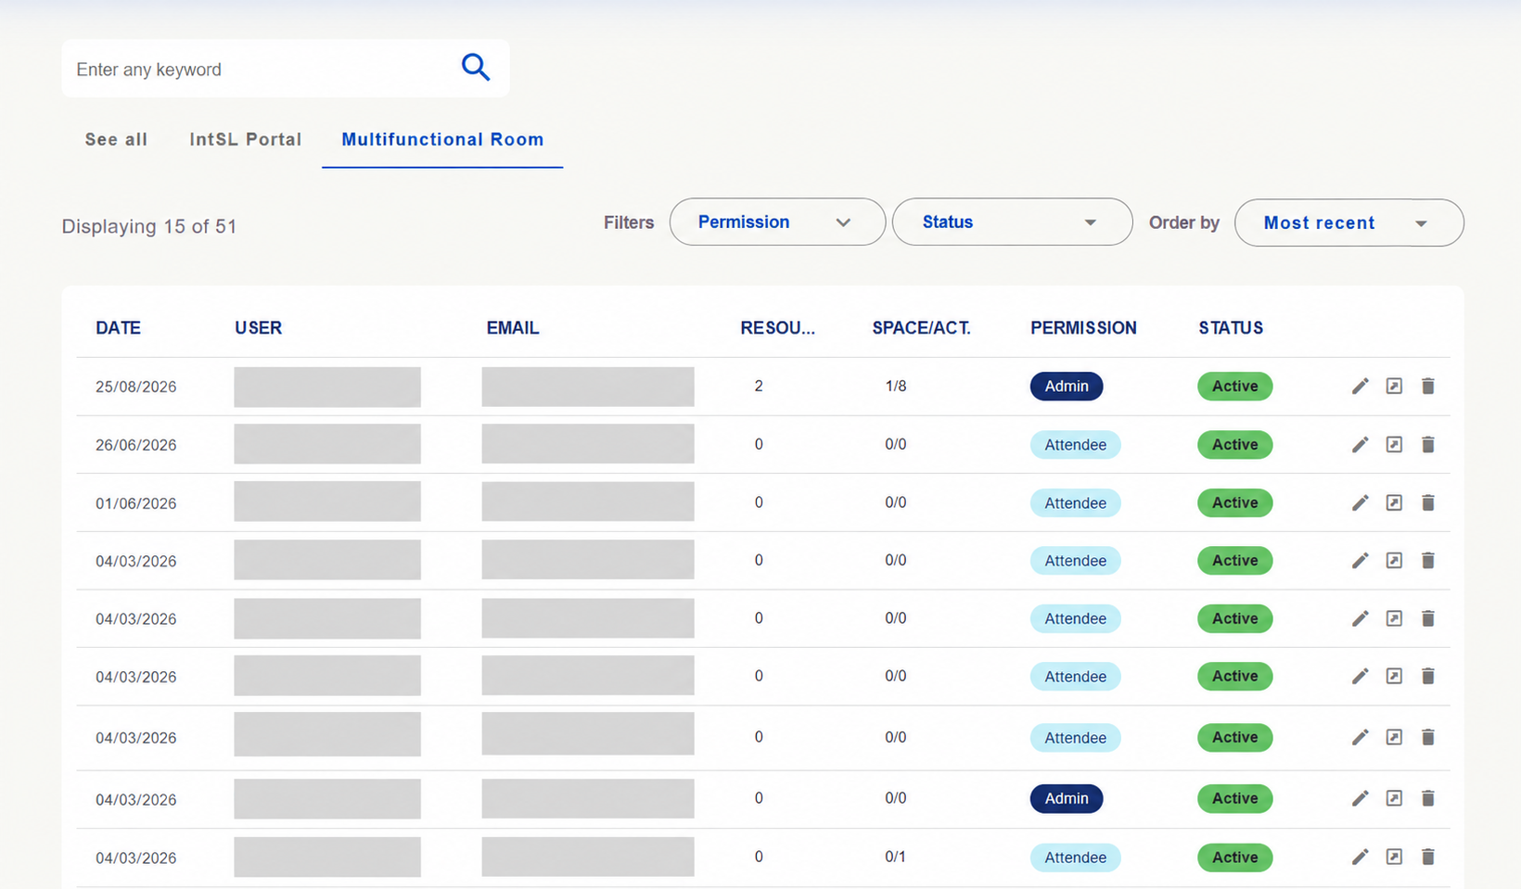Click the Attendee badge in 26/06/2026 row
Viewport: 1521px width, 889px height.
coord(1075,444)
